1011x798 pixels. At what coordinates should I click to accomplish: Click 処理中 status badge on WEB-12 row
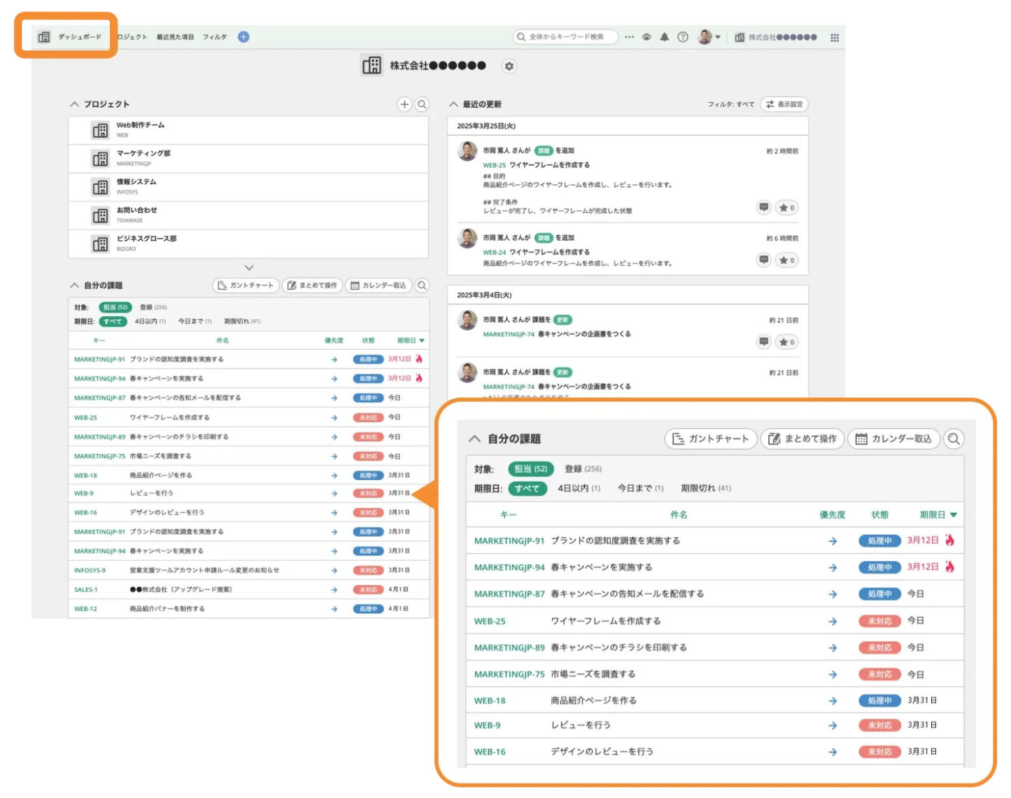(368, 609)
